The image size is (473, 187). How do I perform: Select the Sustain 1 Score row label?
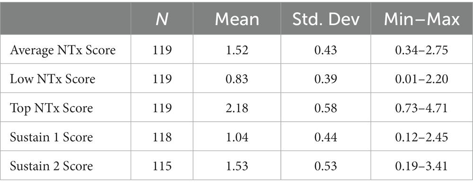pyautogui.click(x=51, y=137)
